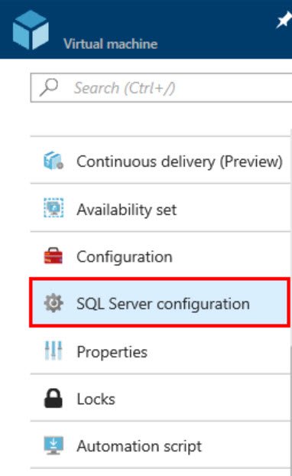Focus the Search (Ctrl+/) input box
The image size is (292, 476).
click(x=161, y=88)
